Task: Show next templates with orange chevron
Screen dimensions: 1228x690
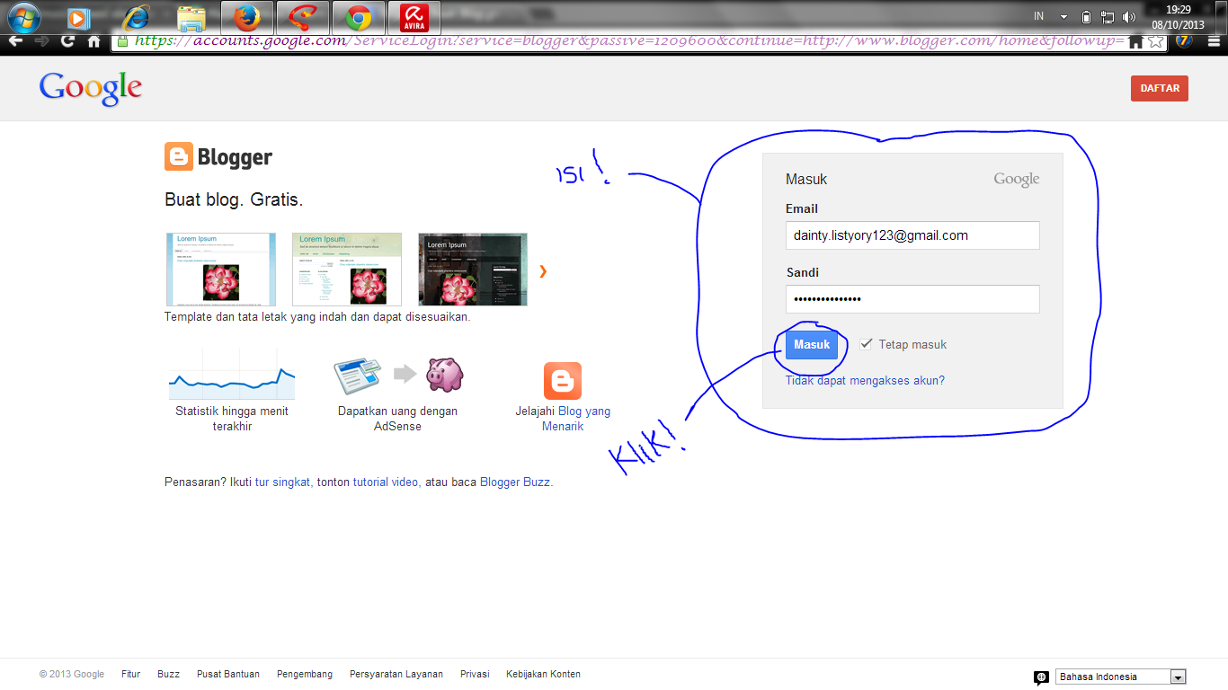Action: [543, 270]
